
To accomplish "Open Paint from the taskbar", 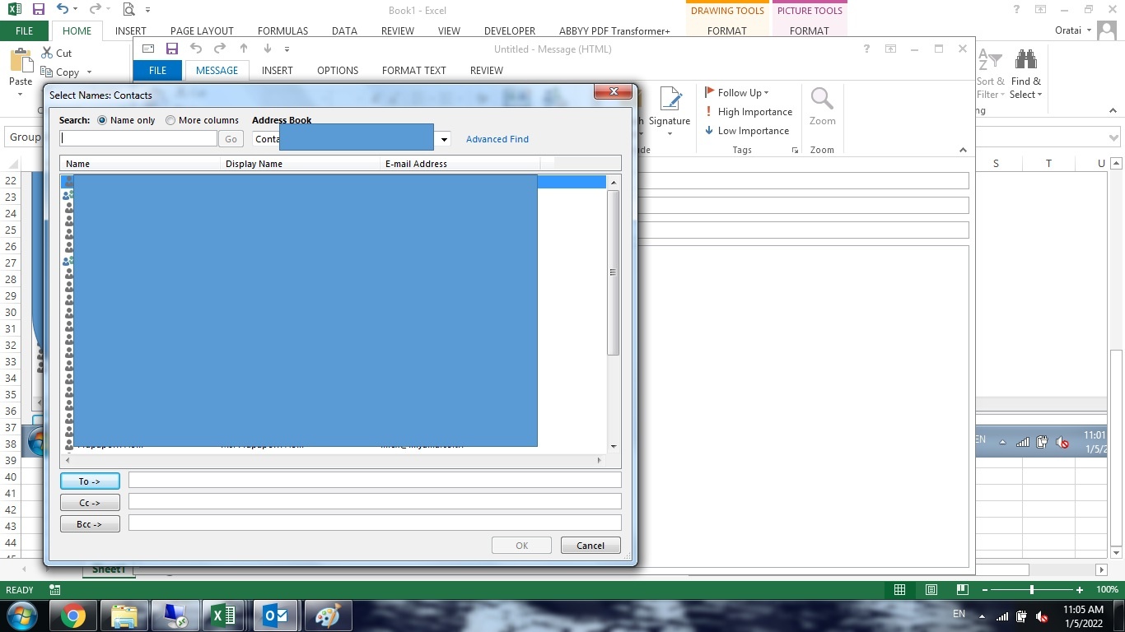I will [328, 616].
